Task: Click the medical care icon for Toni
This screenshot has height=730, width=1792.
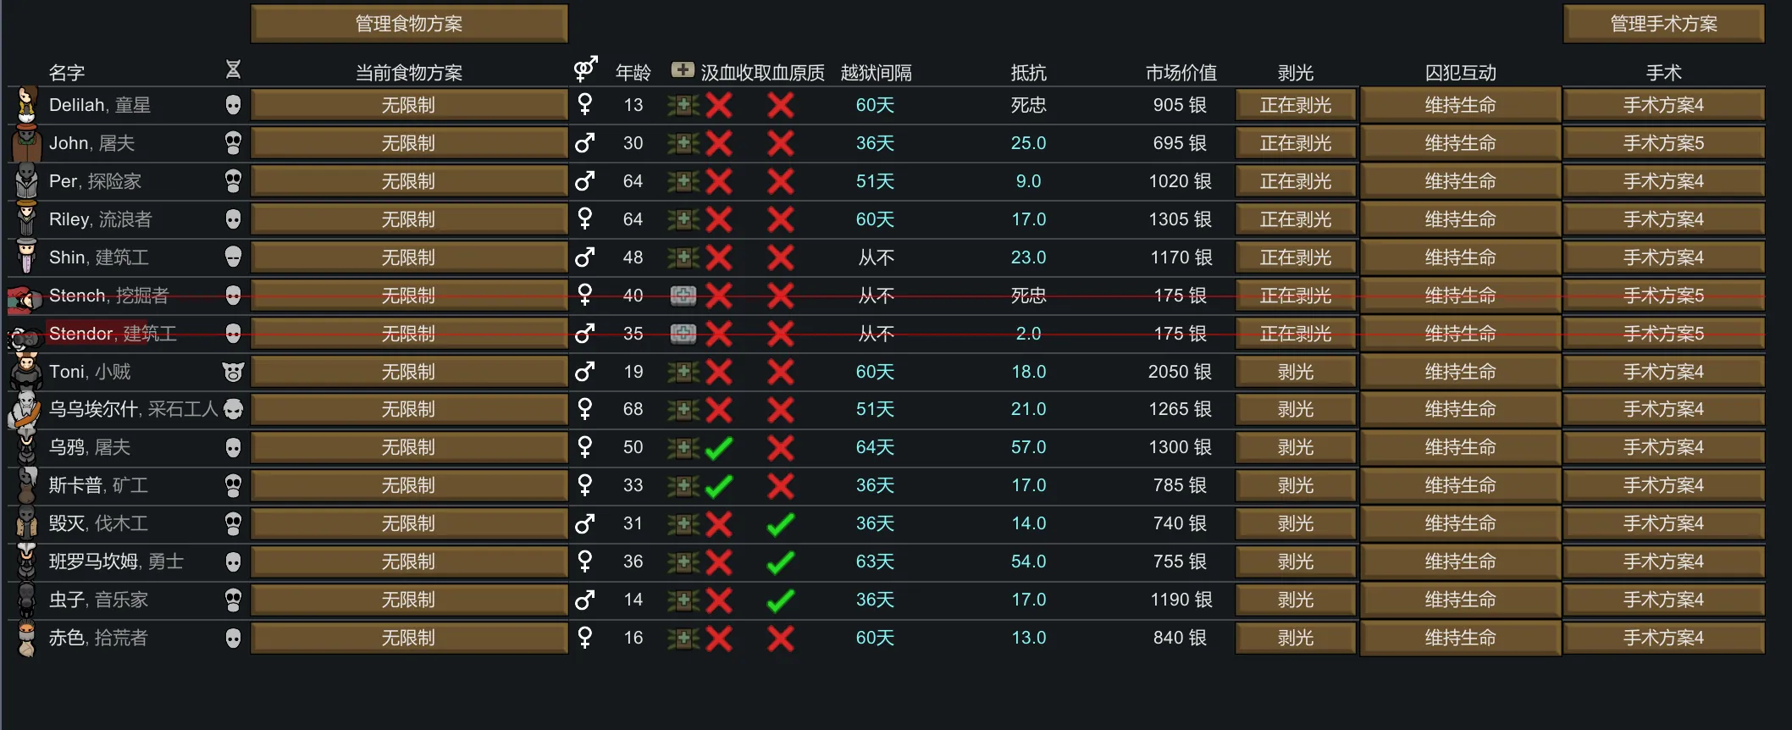Action: [683, 372]
